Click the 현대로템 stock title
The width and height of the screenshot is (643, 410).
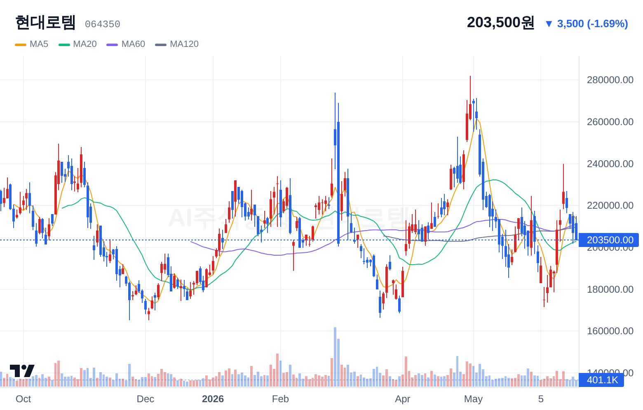45,22
